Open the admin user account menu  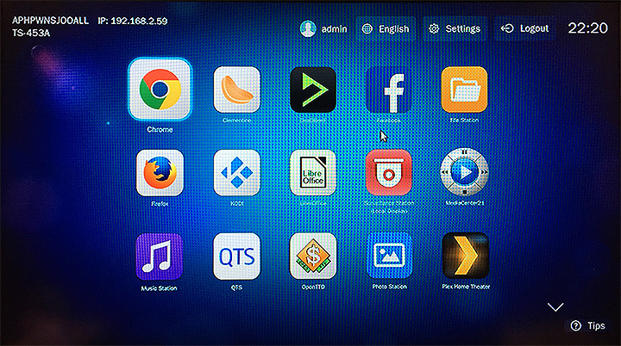coord(323,28)
